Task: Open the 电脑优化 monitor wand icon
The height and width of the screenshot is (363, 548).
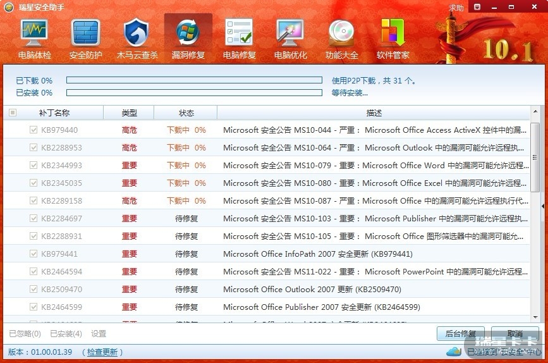Action: click(x=290, y=39)
